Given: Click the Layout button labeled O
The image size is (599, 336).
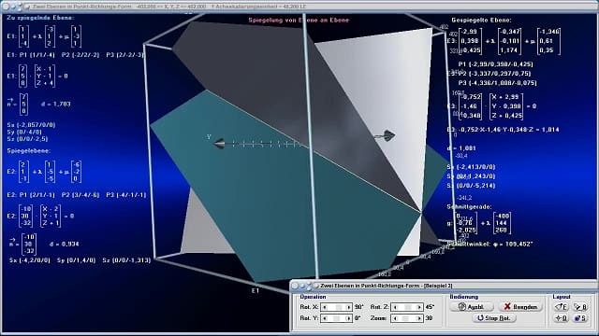Looking at the screenshot, I should (561, 318).
